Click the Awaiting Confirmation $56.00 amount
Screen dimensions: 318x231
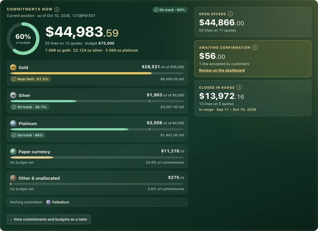pos(212,56)
